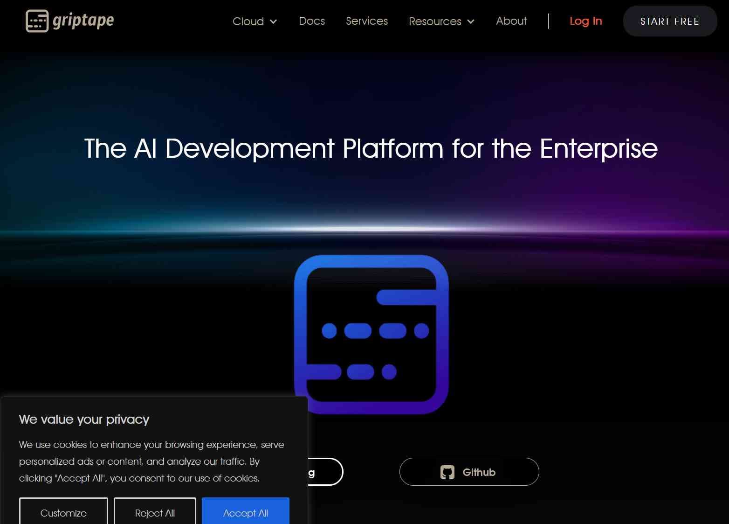Click the griptape logo icon in header

point(37,21)
